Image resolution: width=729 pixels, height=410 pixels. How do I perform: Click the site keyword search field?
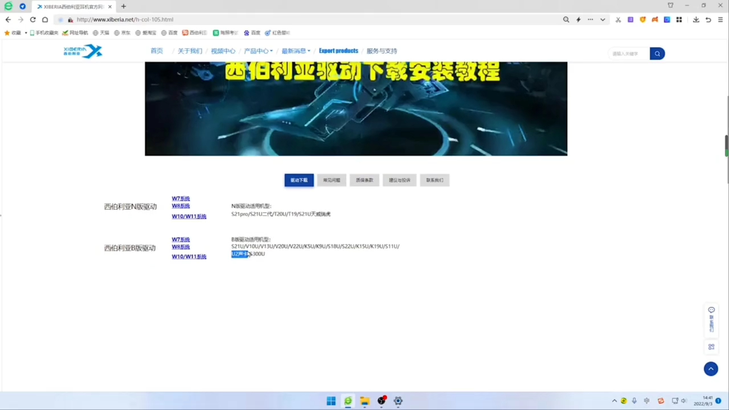tap(629, 54)
